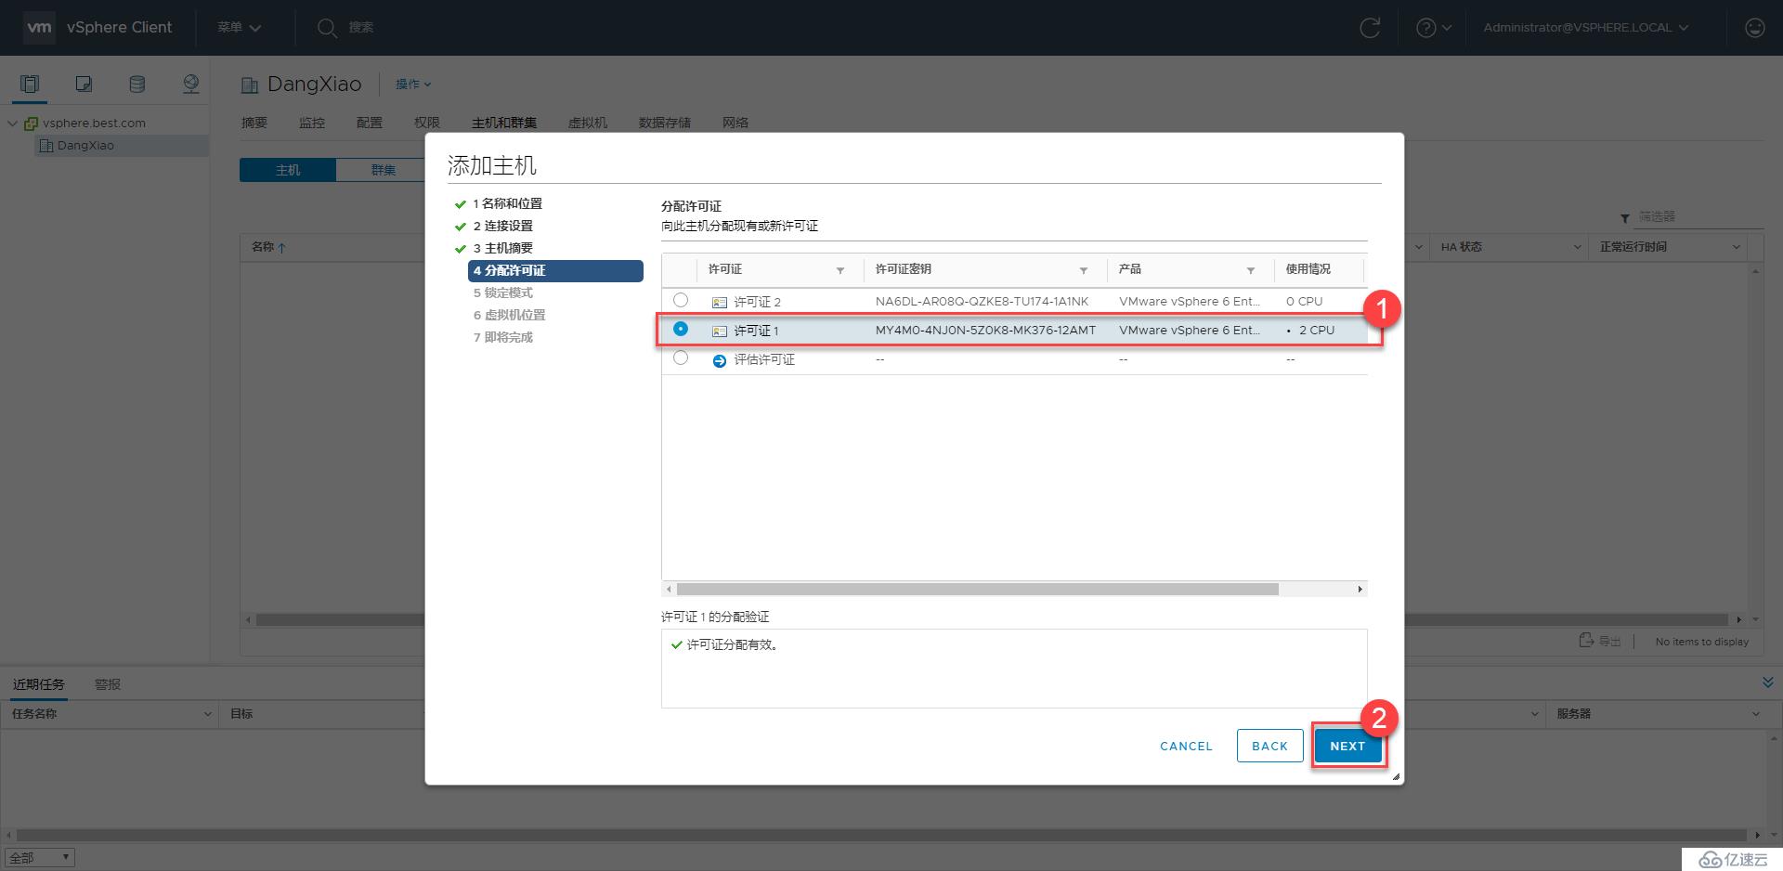Click the vsphere.best.com vCenter icon in tree
This screenshot has width=1783, height=871.
[31, 123]
